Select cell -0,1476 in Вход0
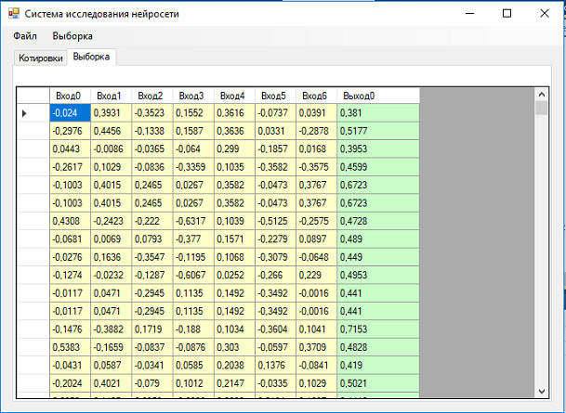Image resolution: width=566 pixels, height=413 pixels. coord(70,329)
